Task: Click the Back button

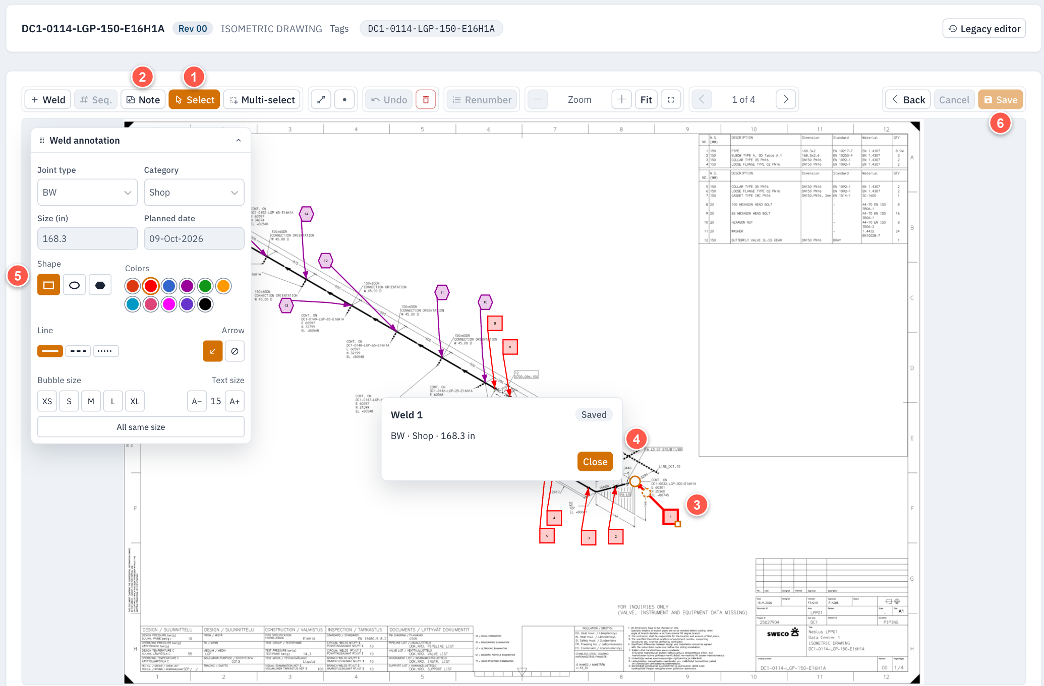Action: click(x=908, y=100)
